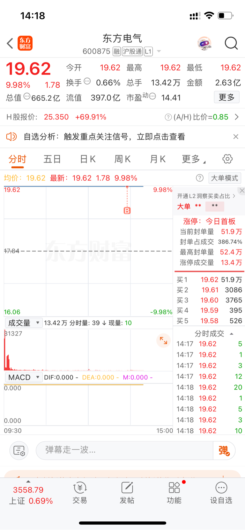This screenshot has height=530, width=245.
Task: Tap 当前封单量 51.9万 value
Action: 231,232
